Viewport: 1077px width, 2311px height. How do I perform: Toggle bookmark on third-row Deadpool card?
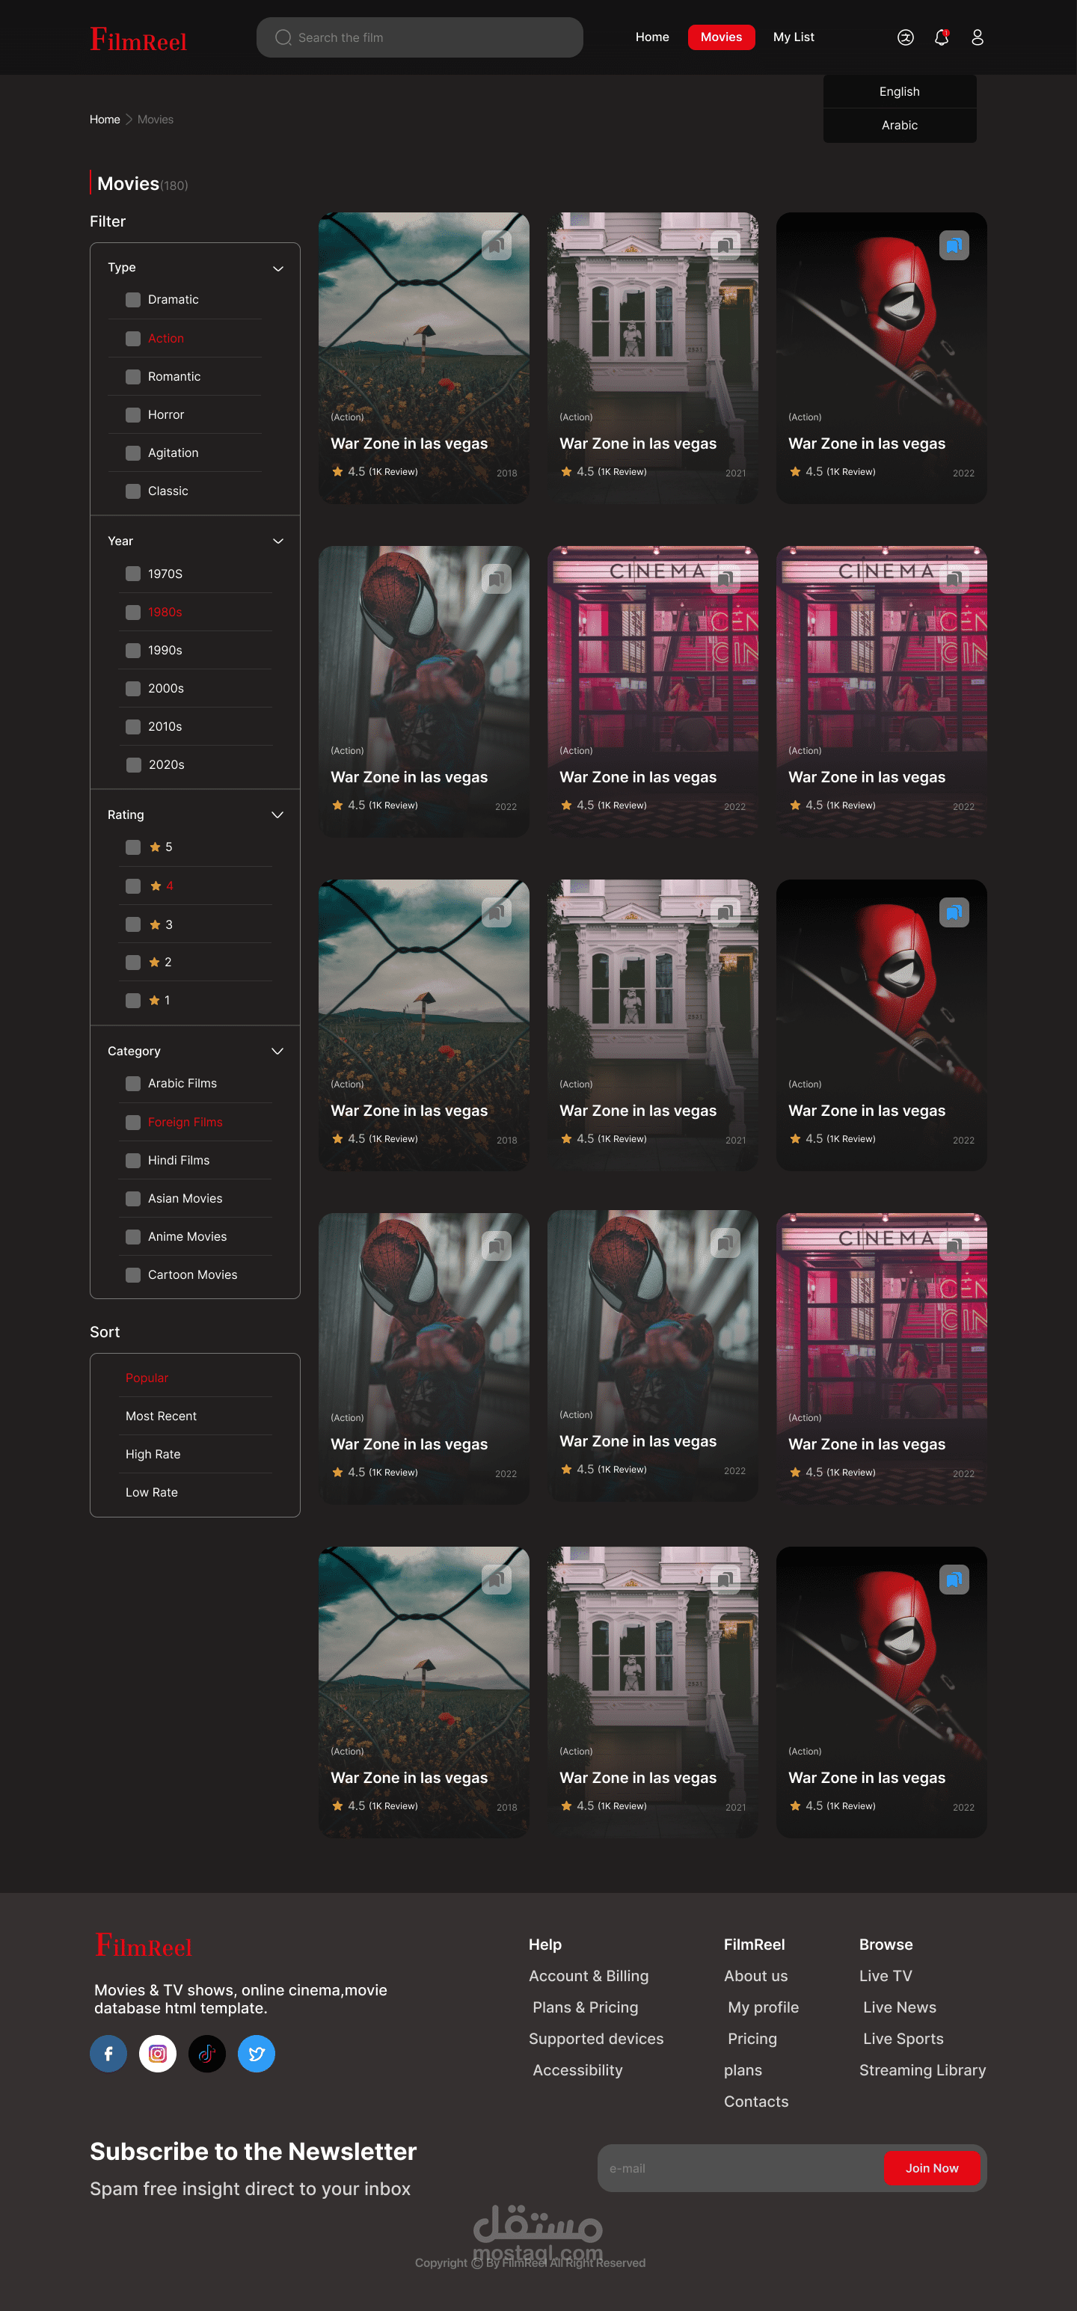pyautogui.click(x=954, y=912)
